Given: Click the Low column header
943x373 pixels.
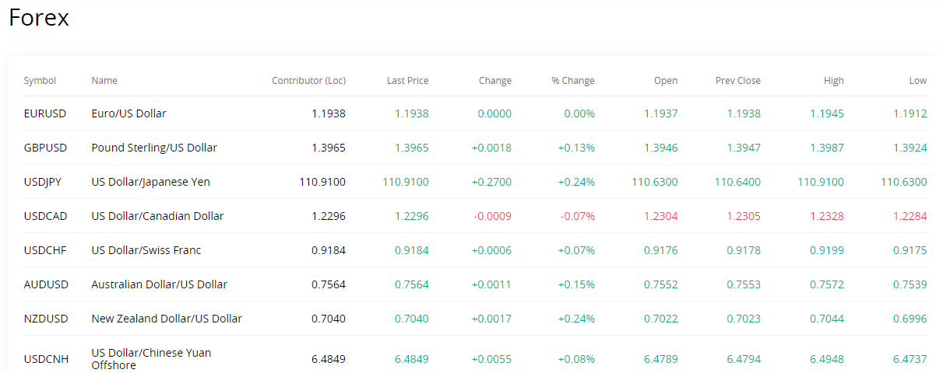Looking at the screenshot, I should (x=918, y=81).
